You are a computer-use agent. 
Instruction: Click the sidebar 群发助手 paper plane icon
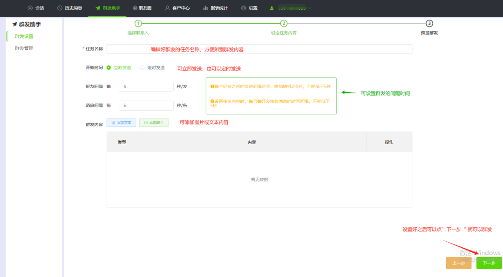click(14, 24)
